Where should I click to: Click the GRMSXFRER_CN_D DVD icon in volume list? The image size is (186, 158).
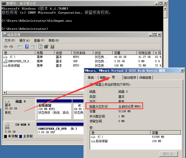pyautogui.click(x=5, y=61)
